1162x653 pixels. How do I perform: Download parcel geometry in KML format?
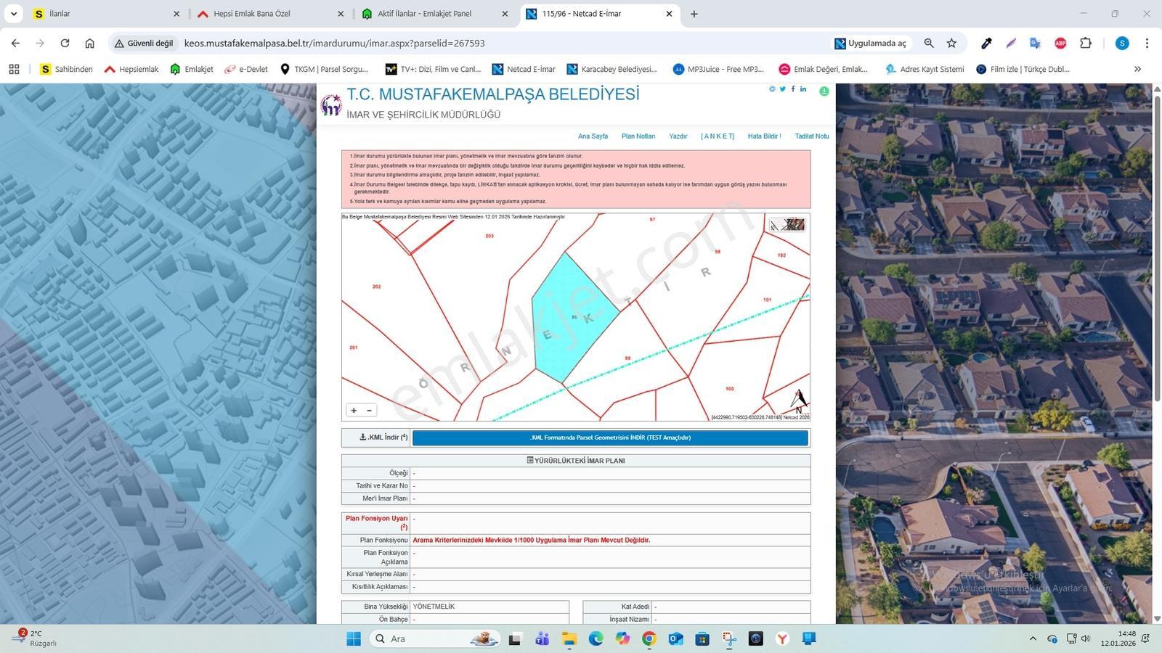click(x=610, y=438)
